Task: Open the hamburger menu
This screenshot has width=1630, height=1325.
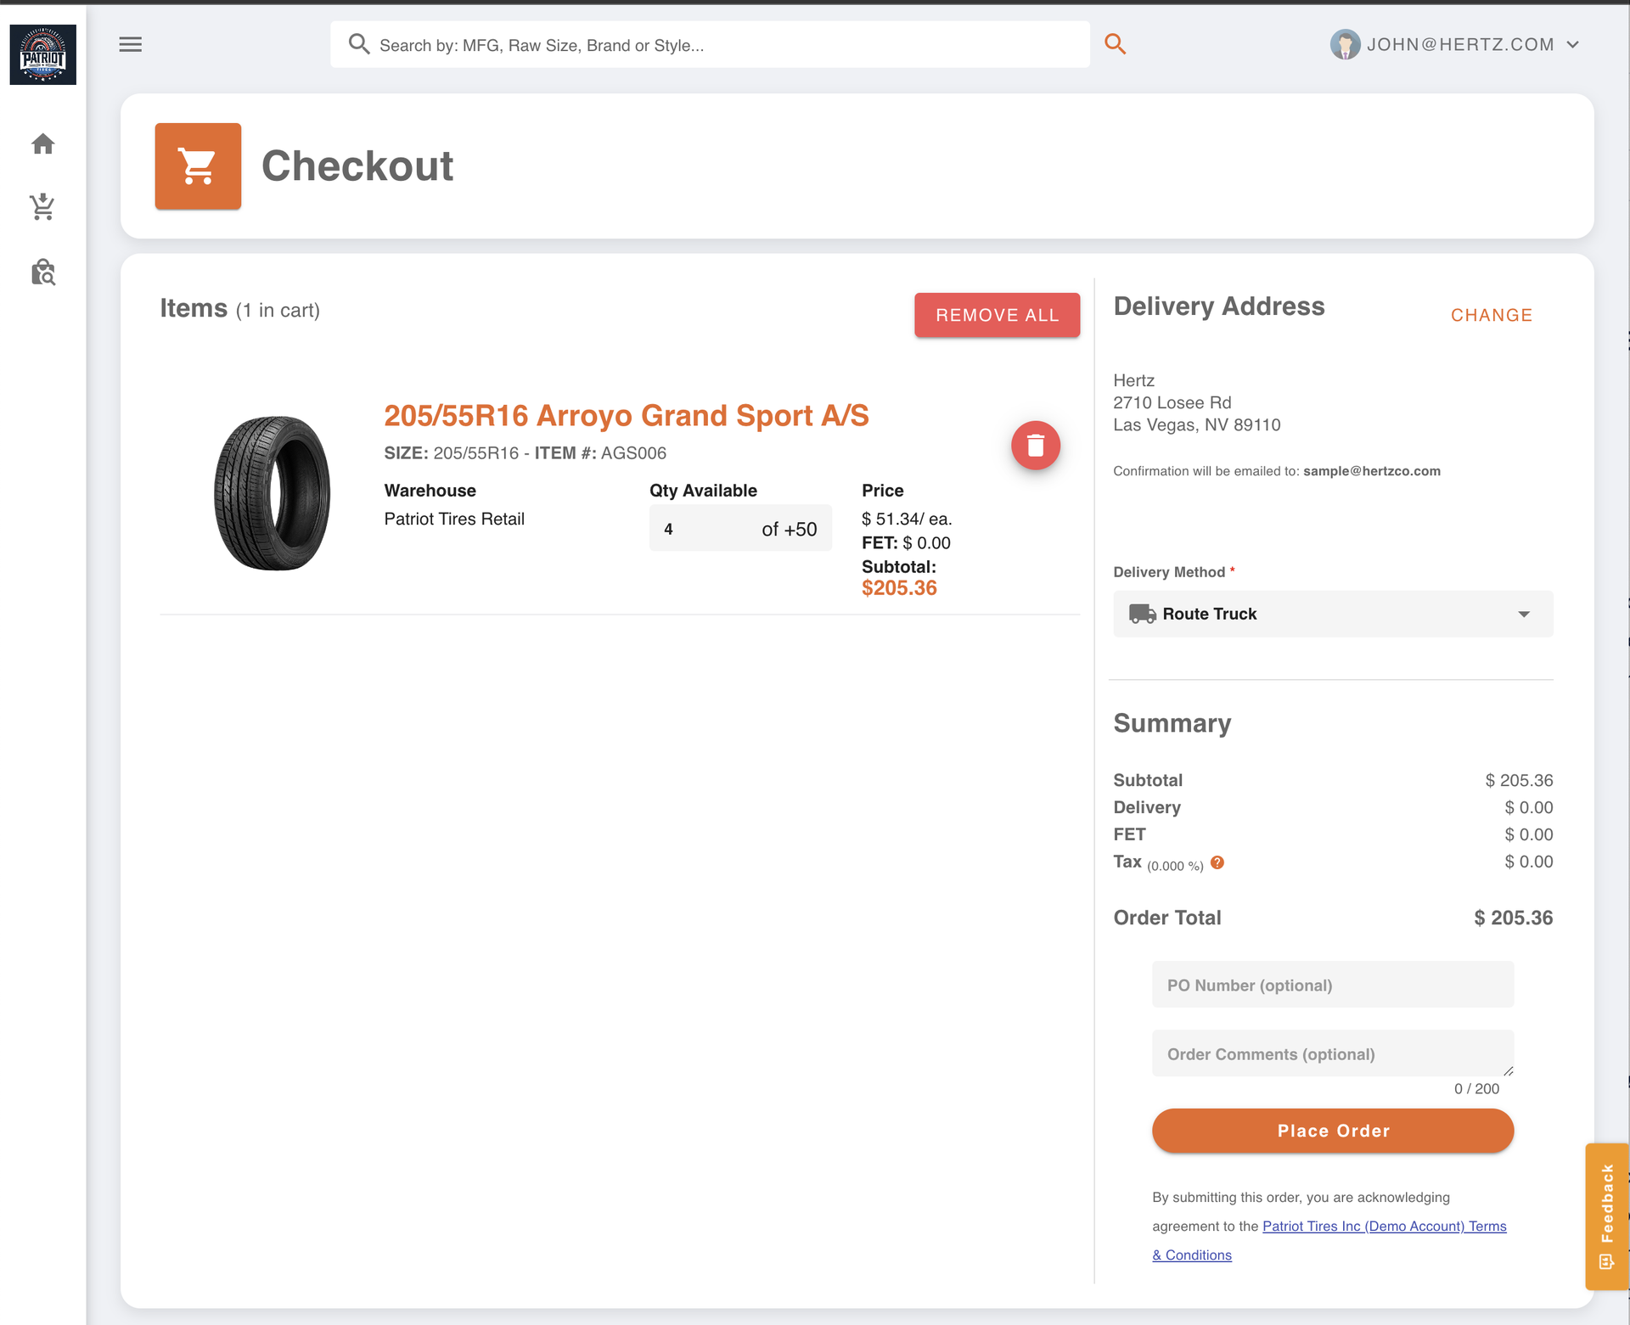Action: 130,44
